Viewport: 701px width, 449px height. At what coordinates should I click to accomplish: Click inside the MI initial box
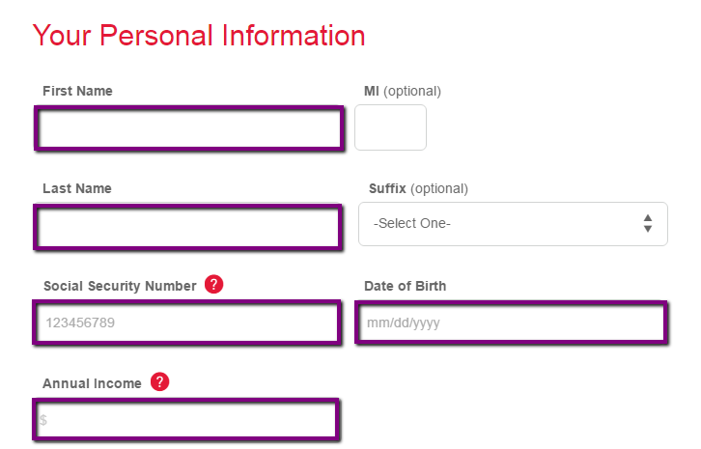coord(390,127)
